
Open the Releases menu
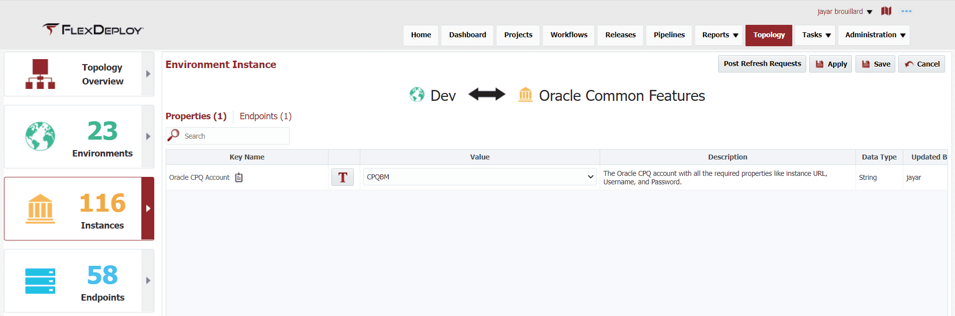(620, 35)
